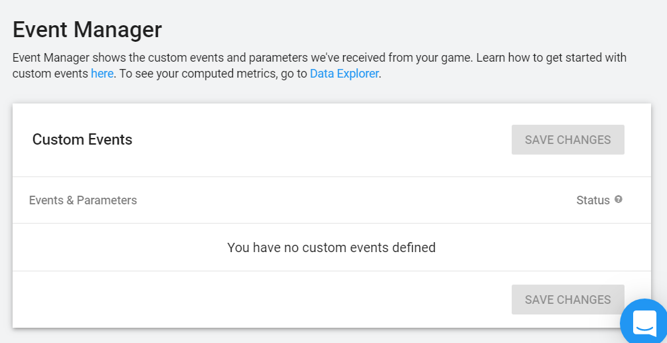Click blank header area right of Custom Events
Viewport: 667px width, 343px height.
tap(319, 140)
